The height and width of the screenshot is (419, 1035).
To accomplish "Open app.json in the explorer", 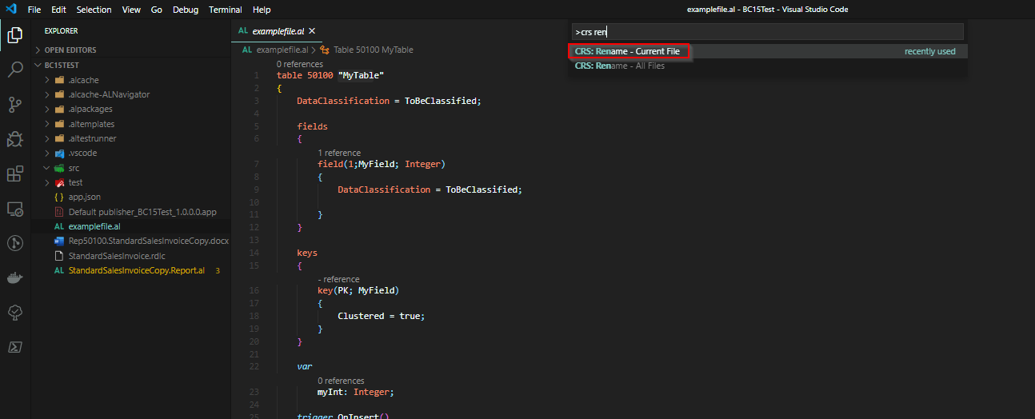I will (84, 197).
